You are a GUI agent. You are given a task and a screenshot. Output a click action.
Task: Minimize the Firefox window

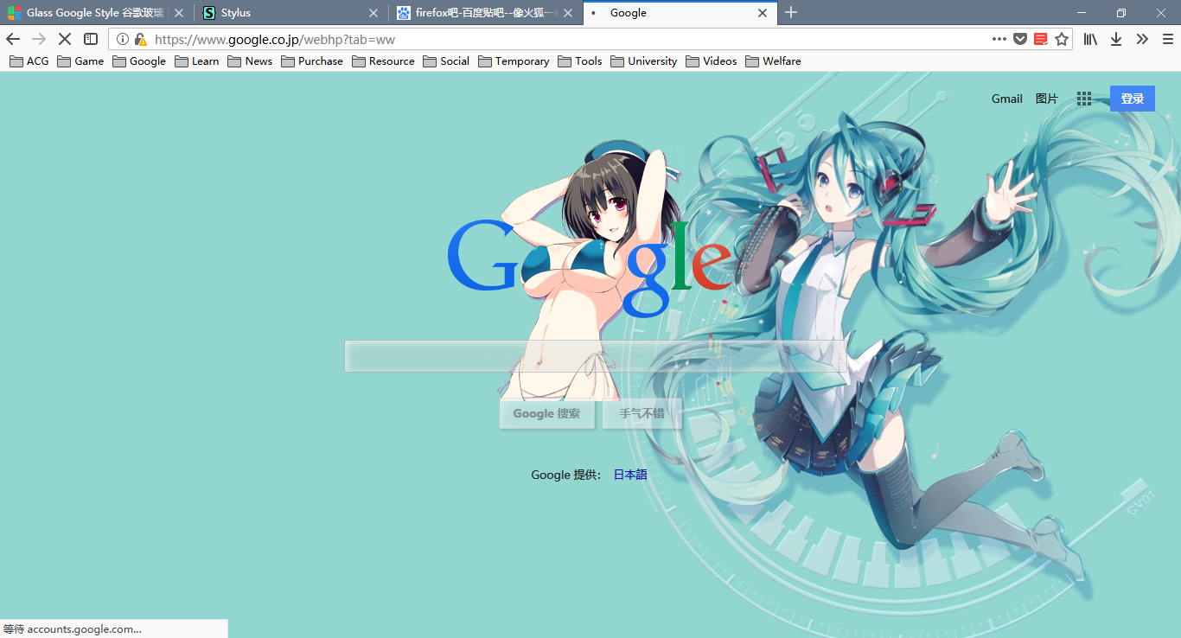[x=1082, y=13]
